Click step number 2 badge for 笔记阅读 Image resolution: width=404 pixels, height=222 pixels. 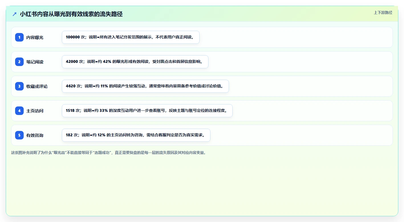pos(19,62)
